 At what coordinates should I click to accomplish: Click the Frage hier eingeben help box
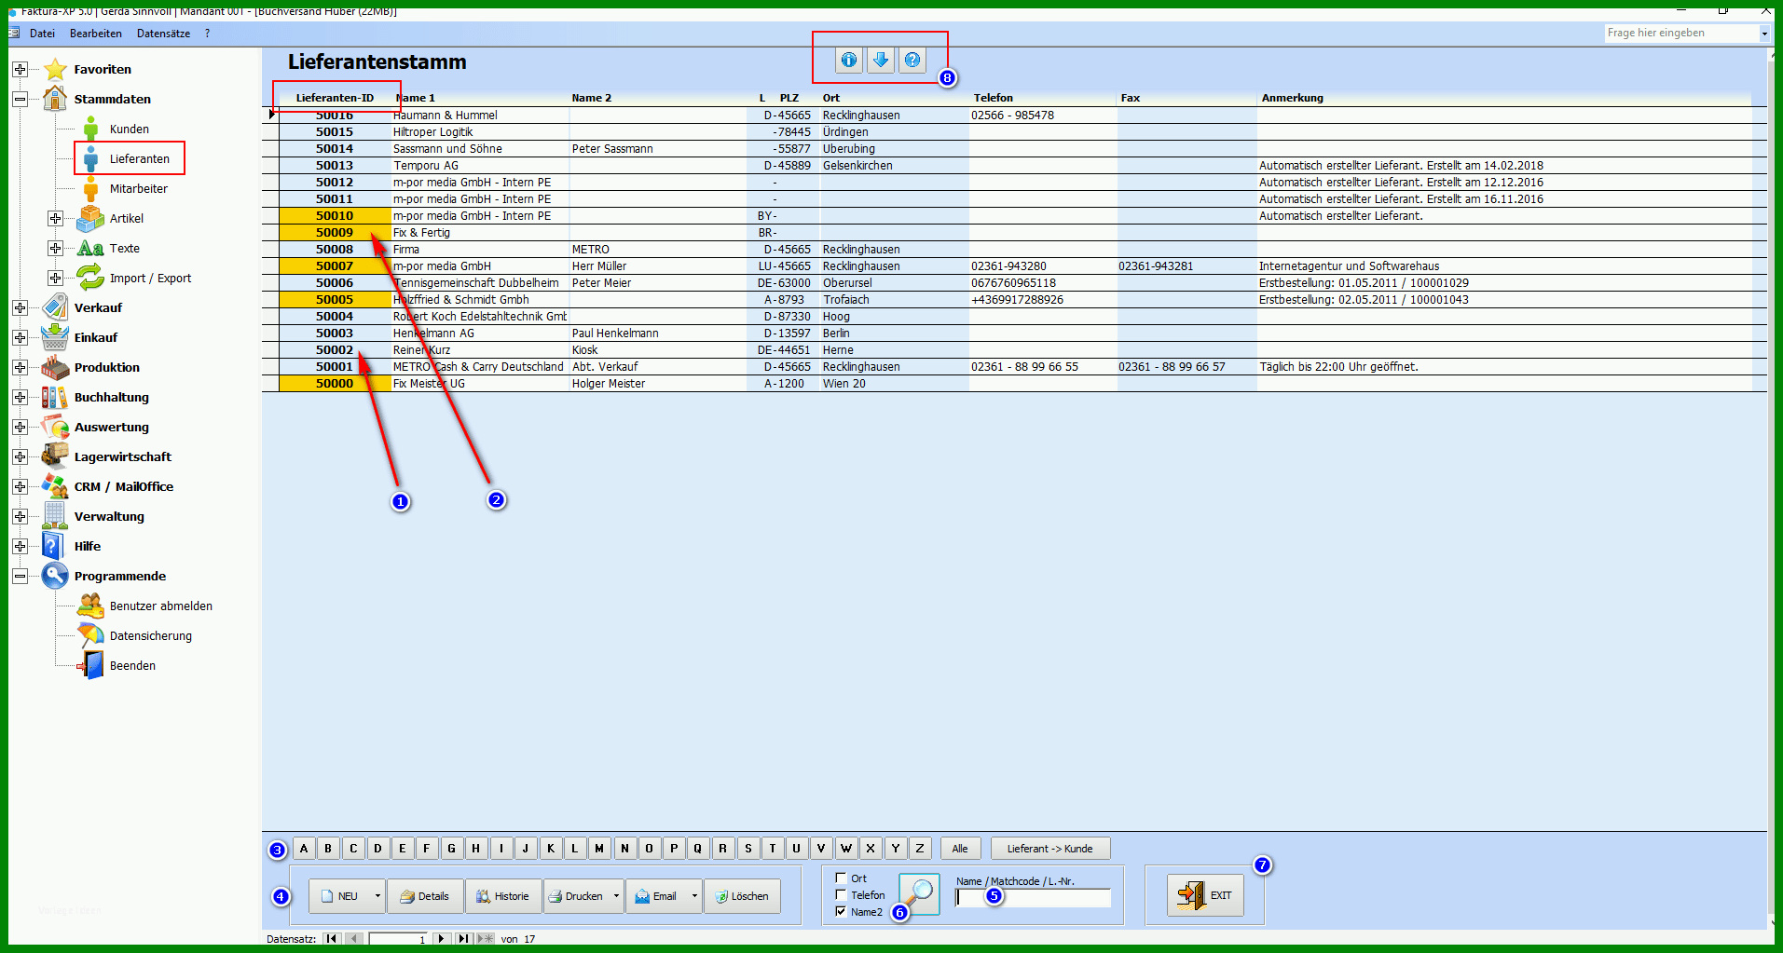tap(1680, 33)
